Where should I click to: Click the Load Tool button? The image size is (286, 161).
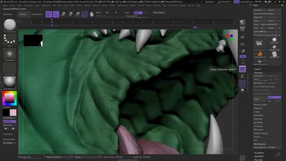(260, 10)
